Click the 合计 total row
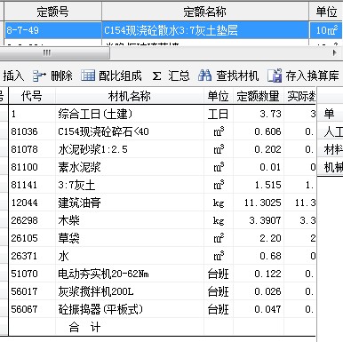343x342 pixels. point(84,327)
